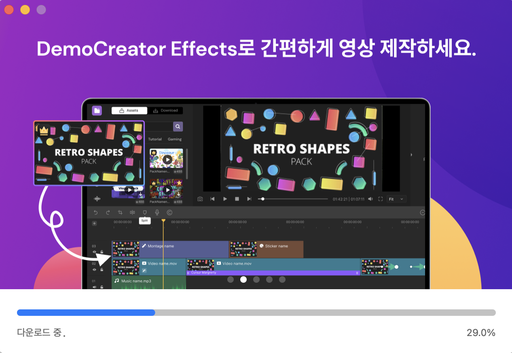Click the fullscreen icon next to Fit
The image size is (512, 353).
pyautogui.click(x=380, y=199)
